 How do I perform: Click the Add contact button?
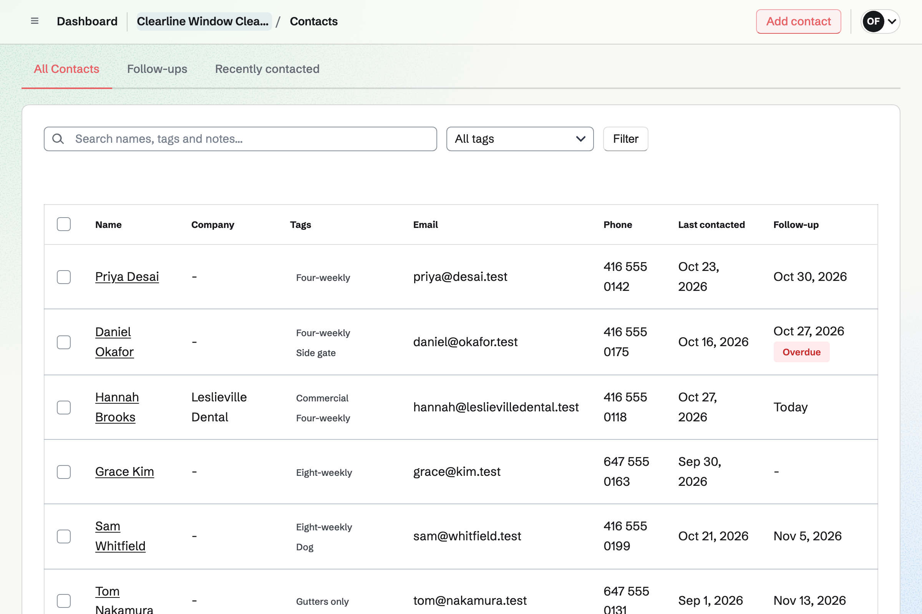click(x=799, y=21)
